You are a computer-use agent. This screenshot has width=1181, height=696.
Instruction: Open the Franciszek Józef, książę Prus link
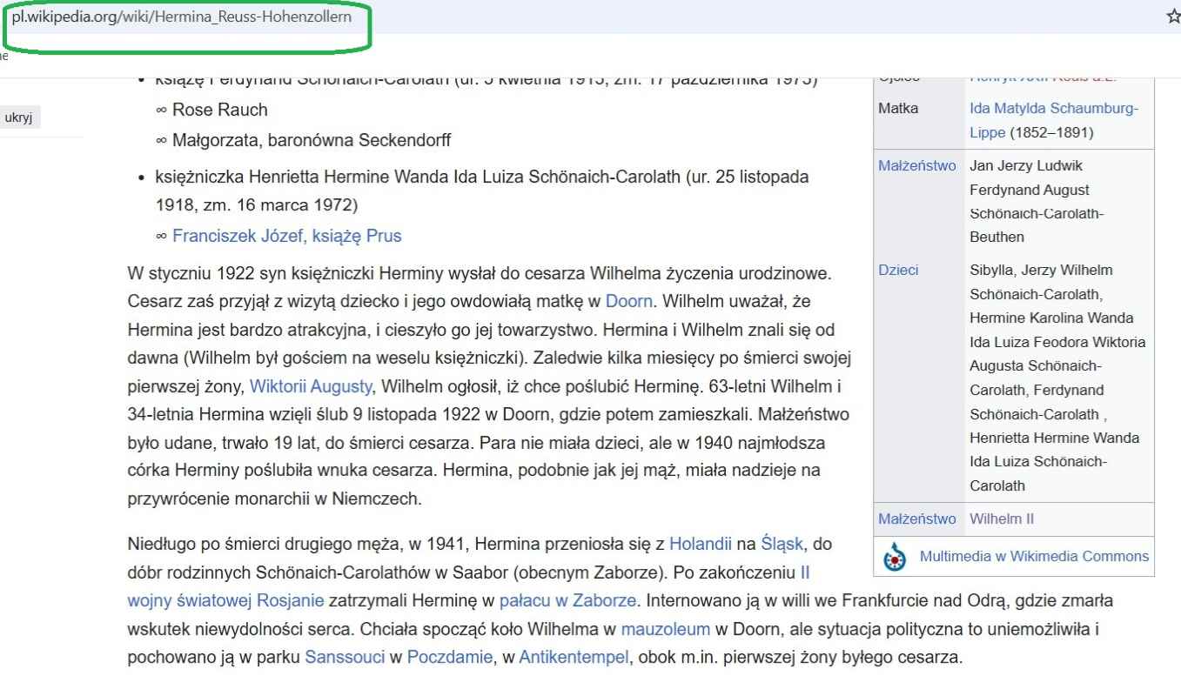point(286,236)
